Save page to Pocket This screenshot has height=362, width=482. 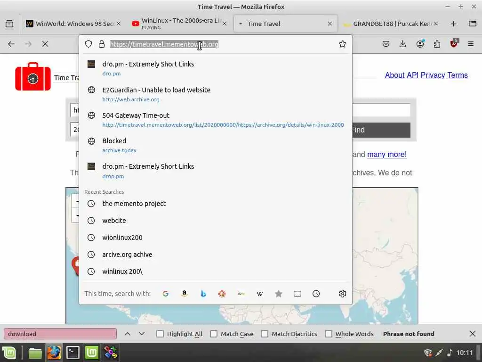[x=386, y=44]
